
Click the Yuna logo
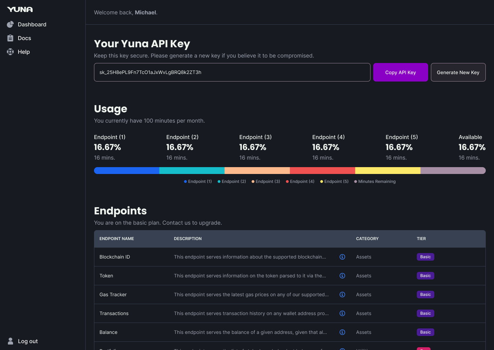[x=20, y=10]
